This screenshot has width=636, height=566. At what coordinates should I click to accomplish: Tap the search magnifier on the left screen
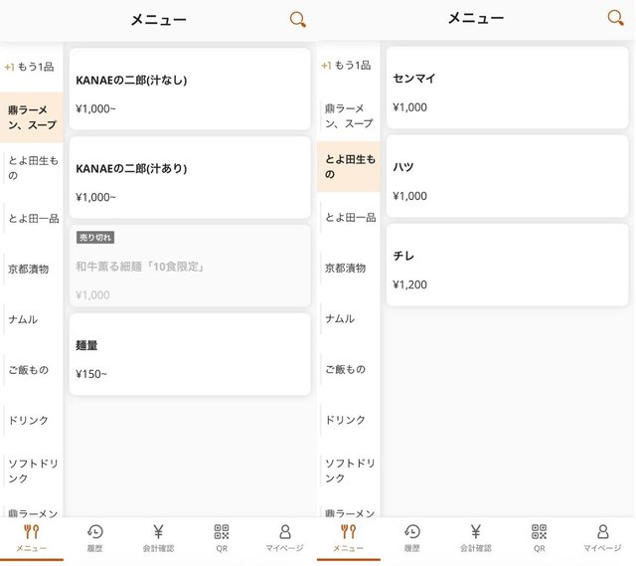pyautogui.click(x=297, y=20)
